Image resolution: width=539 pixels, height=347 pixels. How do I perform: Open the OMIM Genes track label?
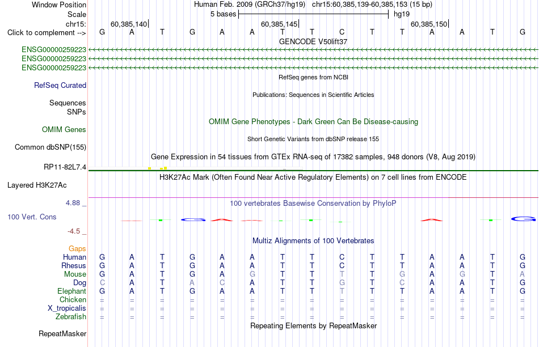(64, 129)
